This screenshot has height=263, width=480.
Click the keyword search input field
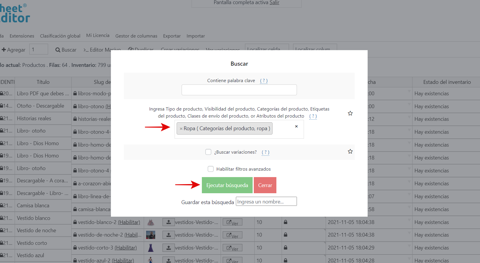(239, 90)
